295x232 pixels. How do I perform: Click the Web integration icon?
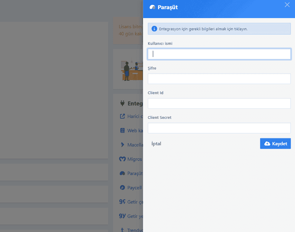123,131
